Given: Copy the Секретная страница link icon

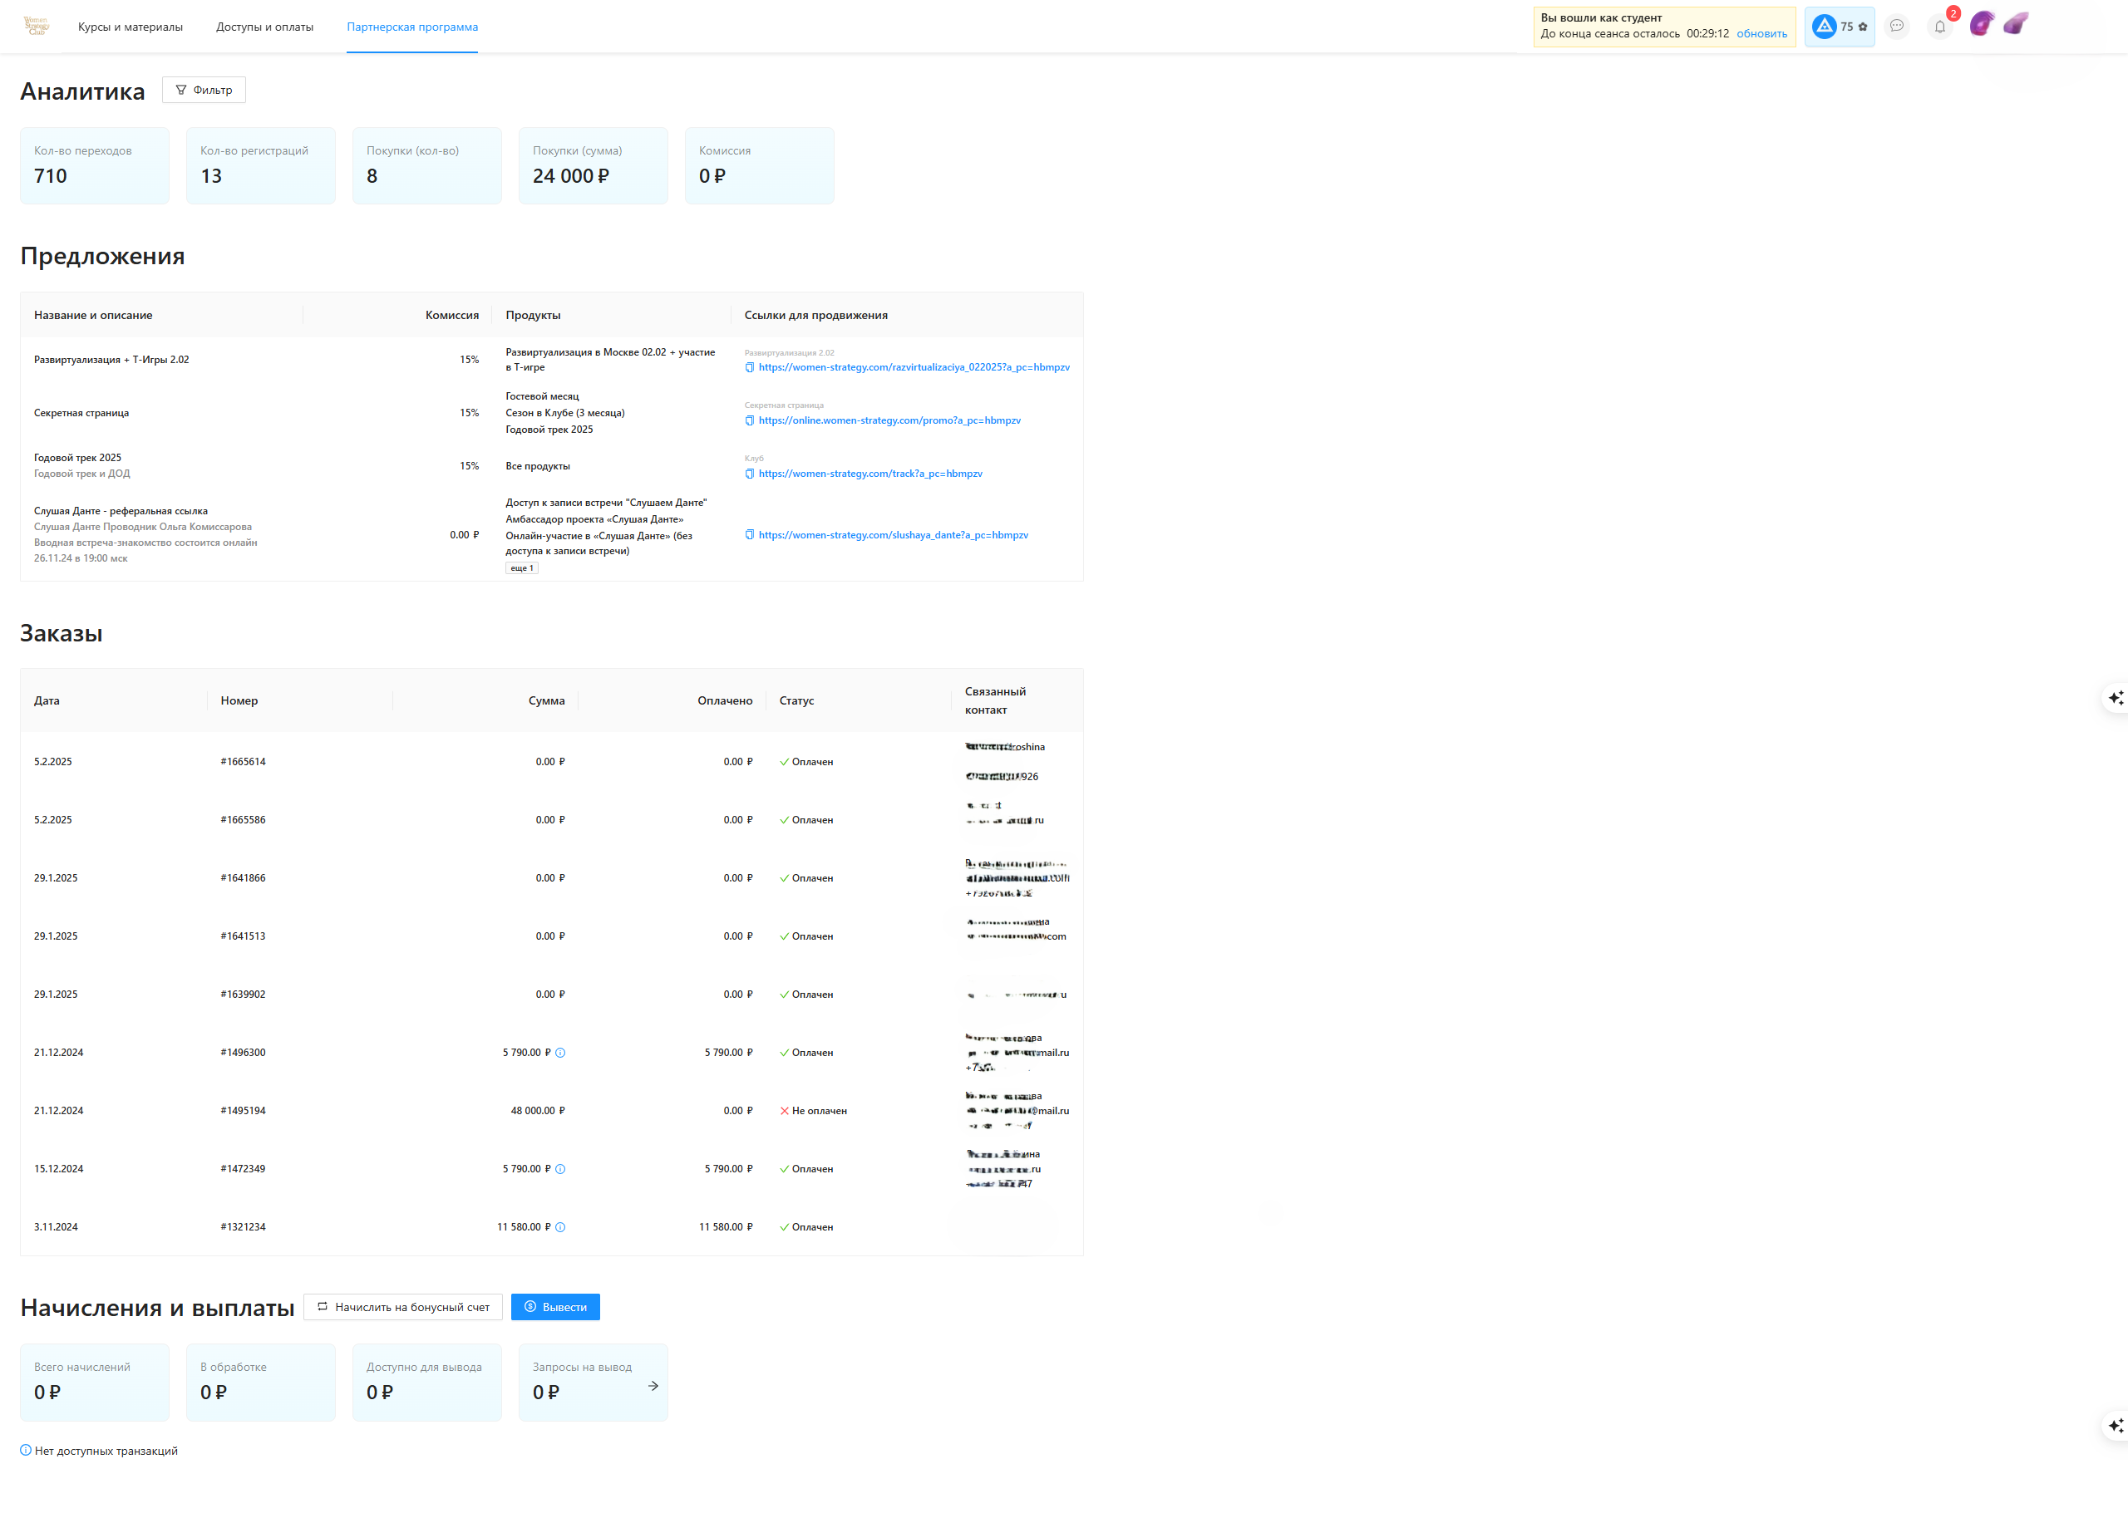Looking at the screenshot, I should [x=750, y=420].
